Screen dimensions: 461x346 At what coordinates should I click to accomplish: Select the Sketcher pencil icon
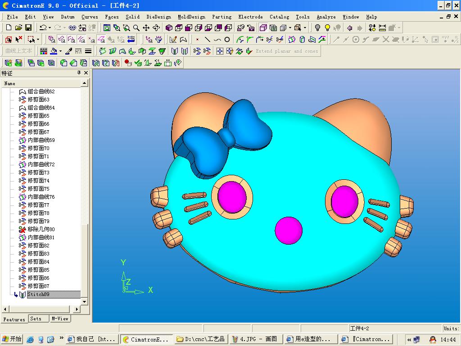point(173,39)
